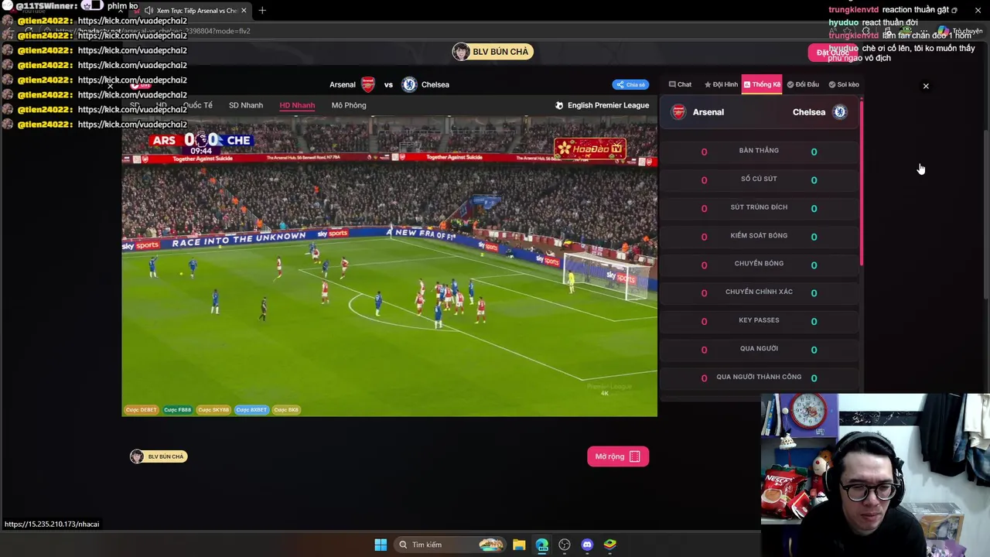Click the browser address bar URL
Screen dimensions: 990x557
tap(152, 31)
